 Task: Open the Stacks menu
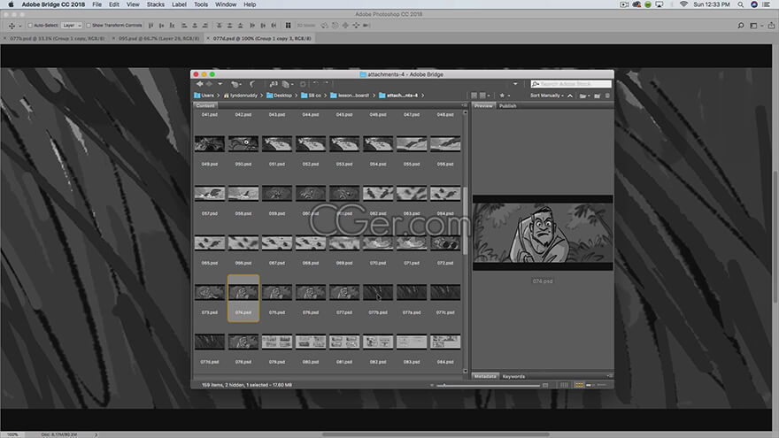[156, 4]
